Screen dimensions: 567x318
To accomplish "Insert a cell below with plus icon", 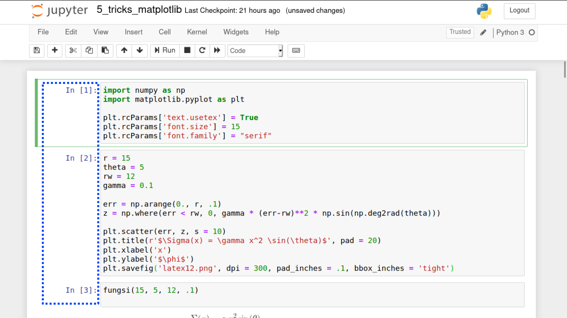I will coord(55,51).
